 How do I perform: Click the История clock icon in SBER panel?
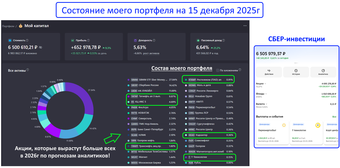[x=296, y=71]
